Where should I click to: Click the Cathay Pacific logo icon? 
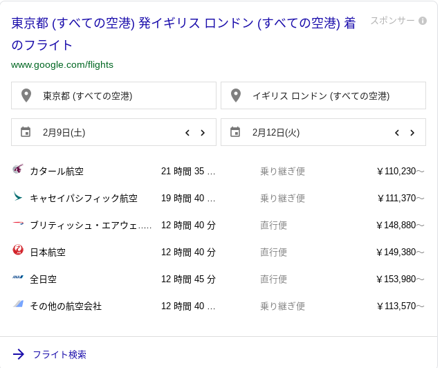click(x=18, y=196)
